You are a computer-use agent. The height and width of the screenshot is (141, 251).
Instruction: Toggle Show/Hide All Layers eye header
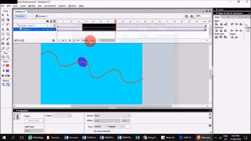click(x=47, y=21)
